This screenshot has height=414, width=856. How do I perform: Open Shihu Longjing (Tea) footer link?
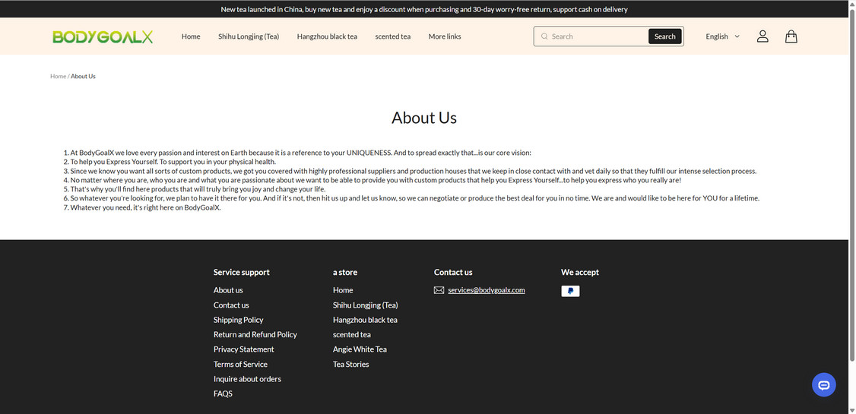(x=366, y=305)
